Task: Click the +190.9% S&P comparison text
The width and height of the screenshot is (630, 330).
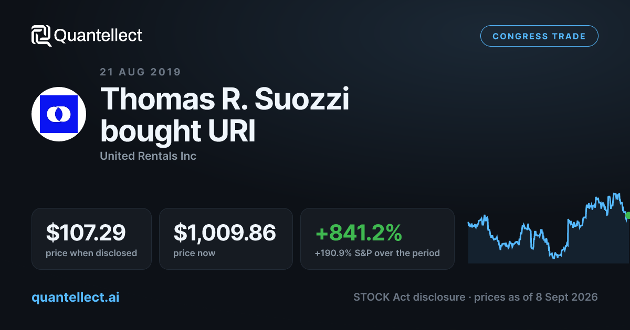Action: pyautogui.click(x=377, y=253)
